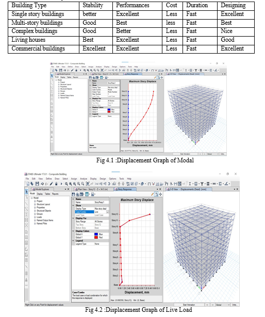This screenshot has width=265, height=317.
Task: Click print icon in Fig 4.2 Story Response toolbar
Action: pyautogui.click(x=77, y=194)
